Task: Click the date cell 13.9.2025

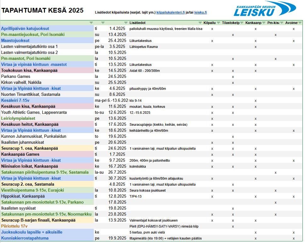Action: pos(117,220)
